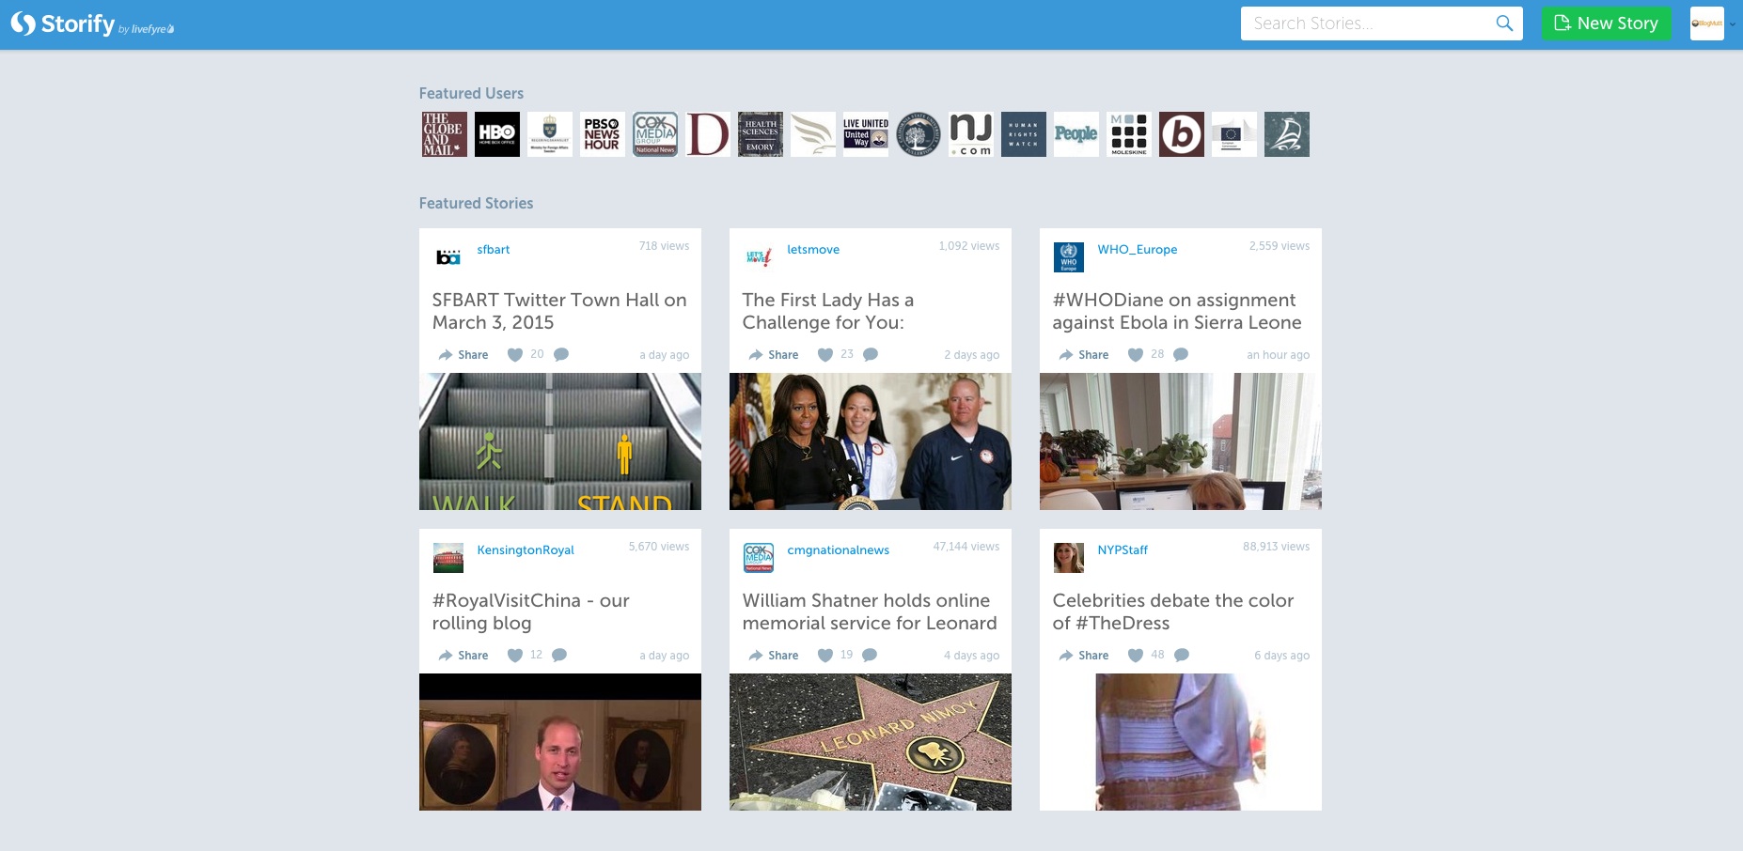Like the #WHODiane story heart icon
The height and width of the screenshot is (851, 1743).
[x=1136, y=355]
